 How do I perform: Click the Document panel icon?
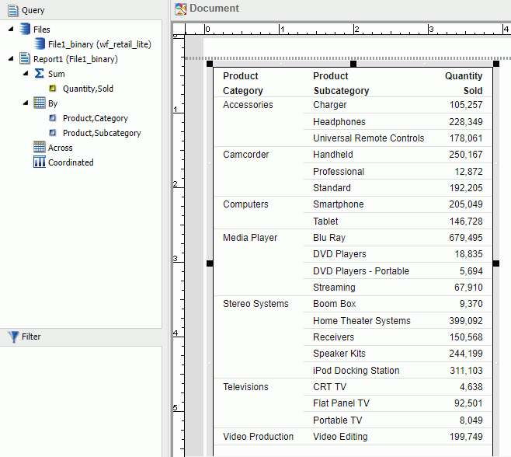click(181, 9)
